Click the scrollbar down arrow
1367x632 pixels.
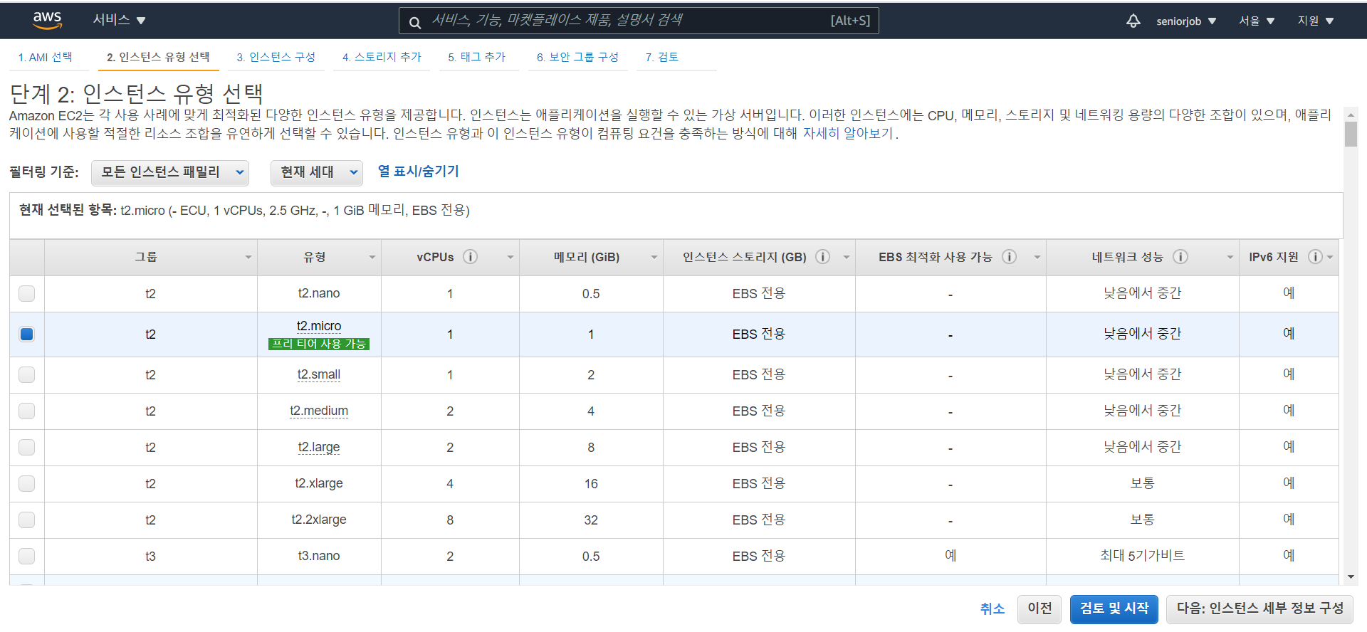point(1351,577)
